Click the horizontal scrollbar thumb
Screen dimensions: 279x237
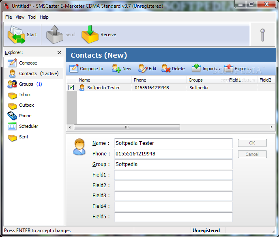click(x=127, y=127)
